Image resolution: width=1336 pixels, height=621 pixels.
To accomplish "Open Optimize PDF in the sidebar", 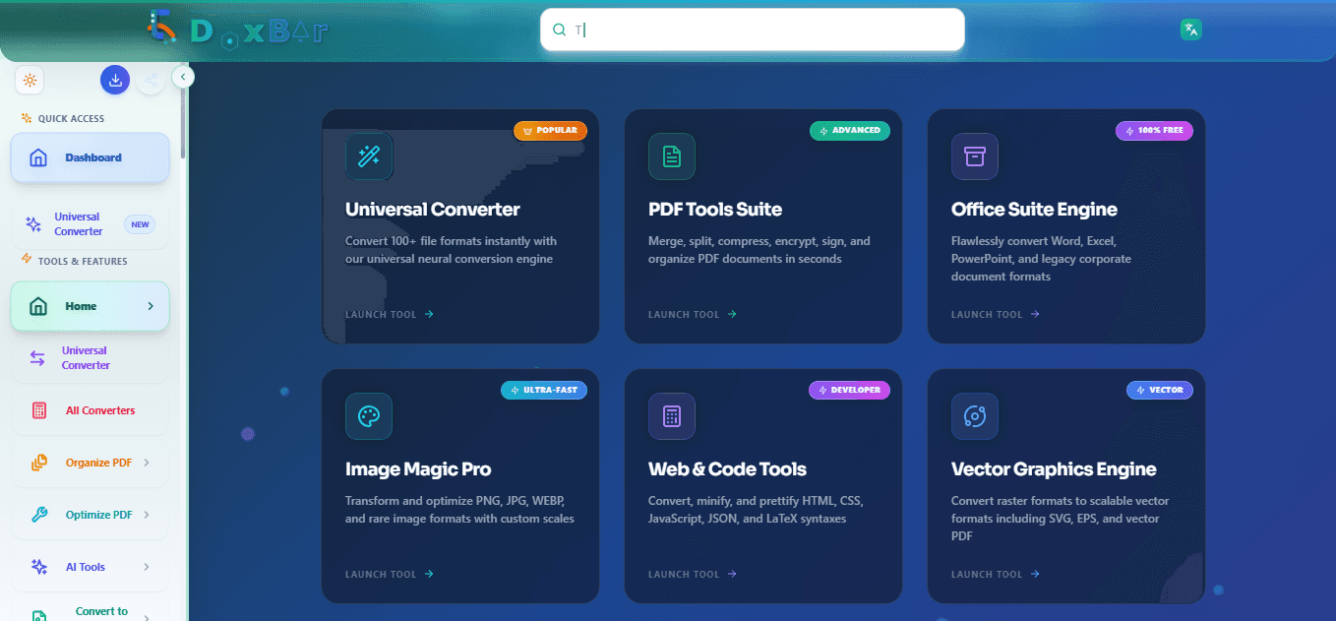I will pyautogui.click(x=91, y=515).
